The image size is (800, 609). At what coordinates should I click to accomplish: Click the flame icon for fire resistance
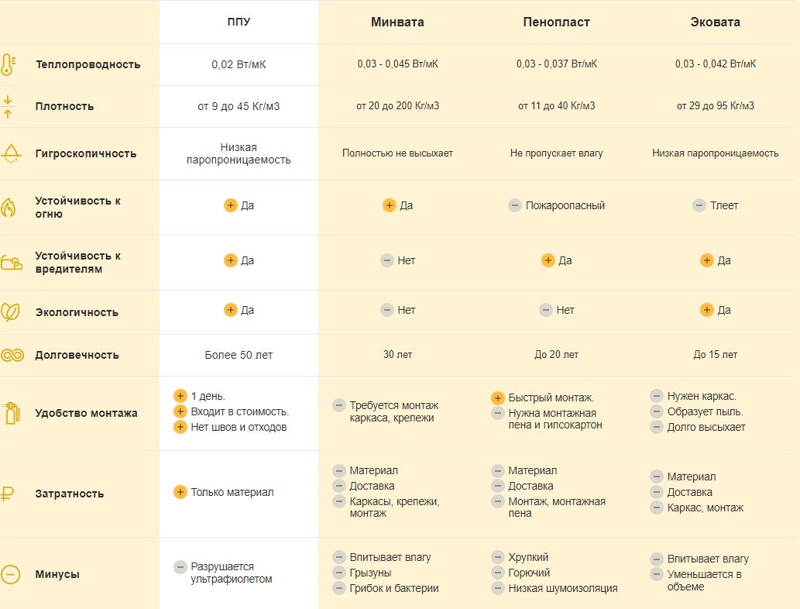pos(9,208)
